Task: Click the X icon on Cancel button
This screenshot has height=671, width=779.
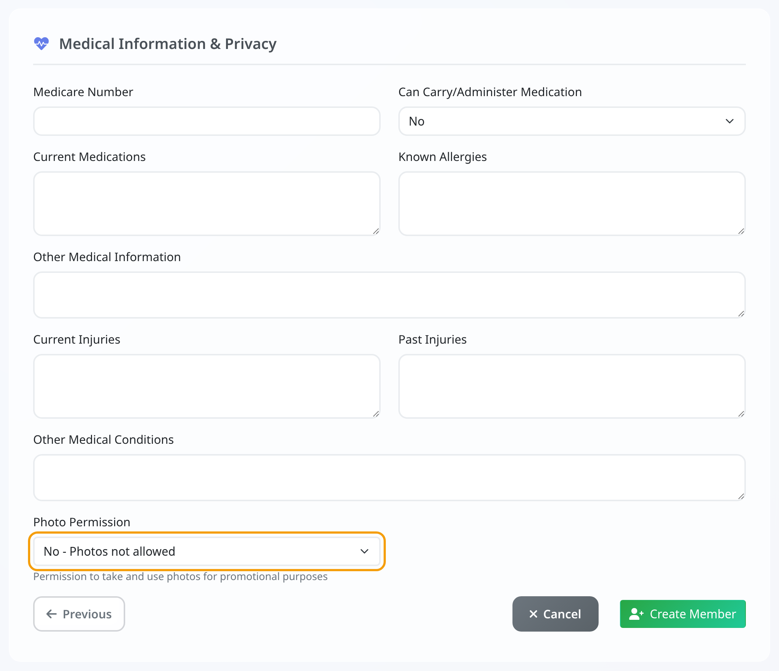Action: (x=533, y=614)
